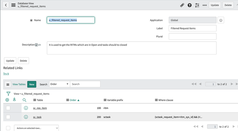
Task: Click the order value 100 cell
Action: tap(99, 108)
